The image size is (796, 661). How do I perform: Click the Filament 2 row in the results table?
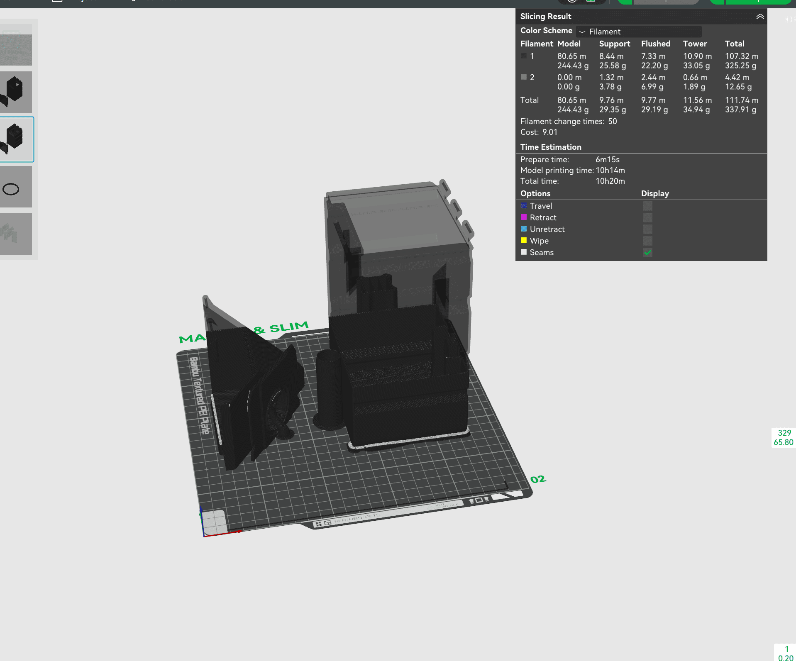tap(602, 82)
